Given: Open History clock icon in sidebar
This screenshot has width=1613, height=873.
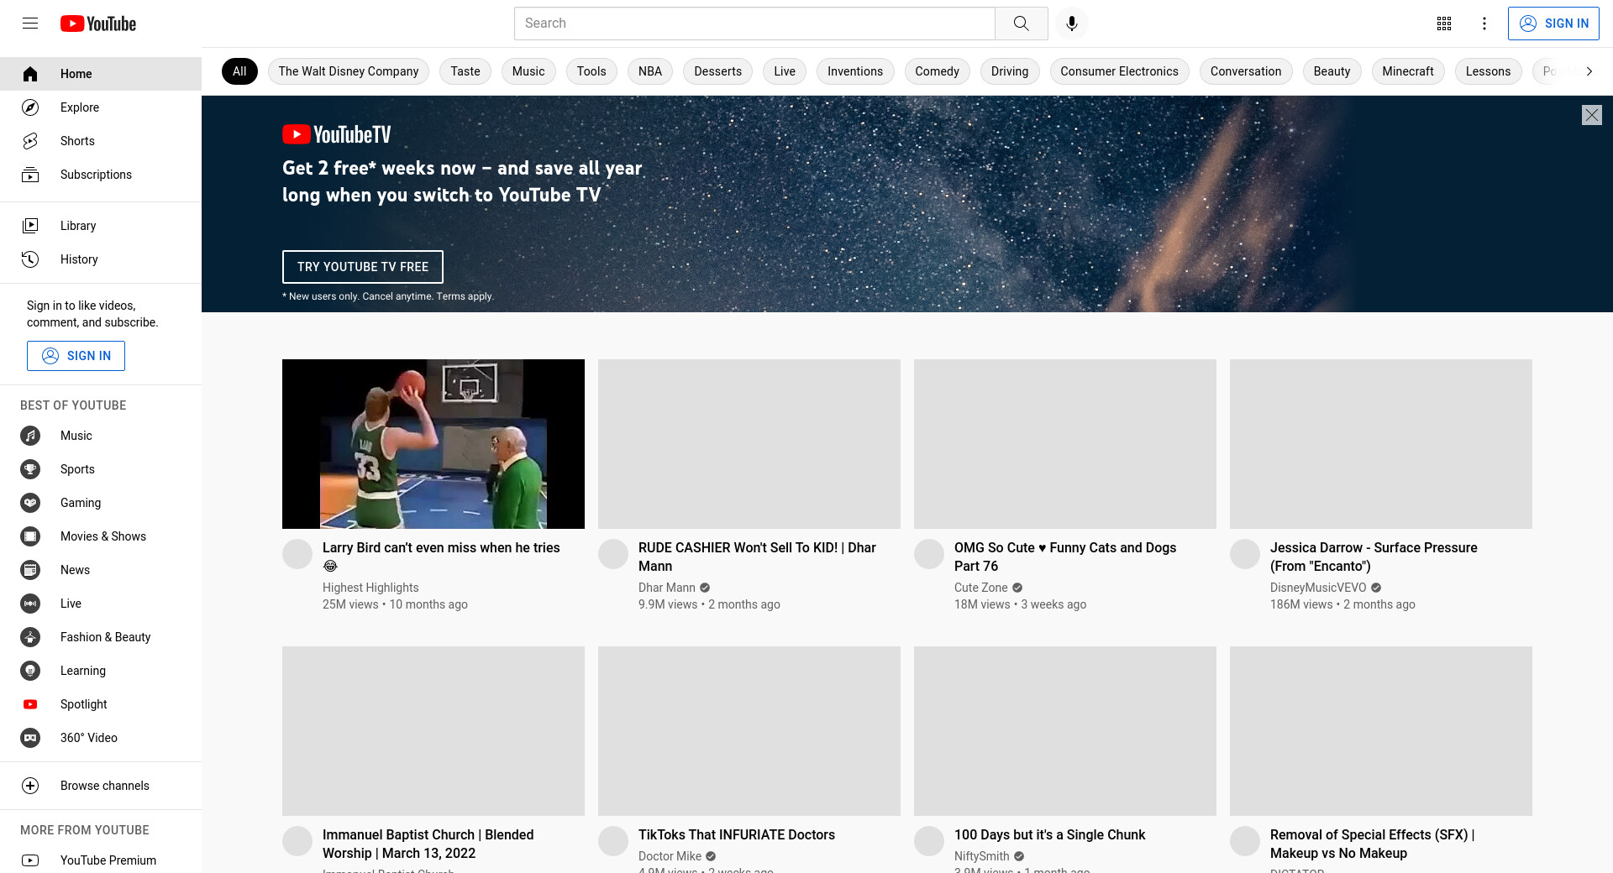Looking at the screenshot, I should point(30,259).
